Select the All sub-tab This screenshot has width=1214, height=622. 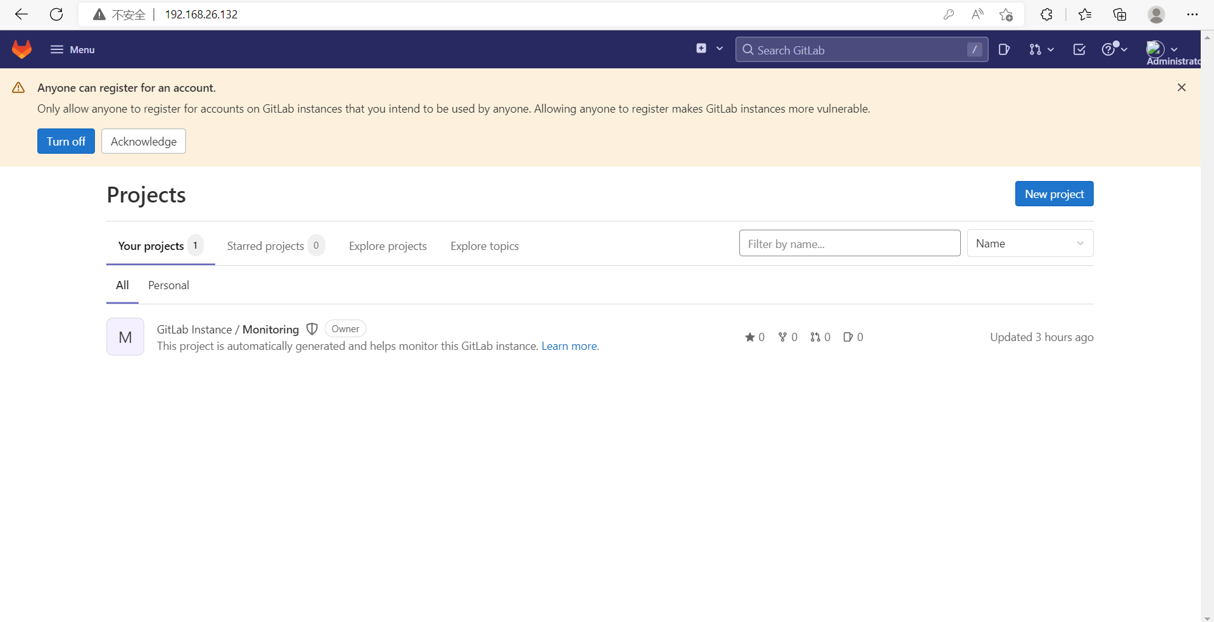pos(122,285)
